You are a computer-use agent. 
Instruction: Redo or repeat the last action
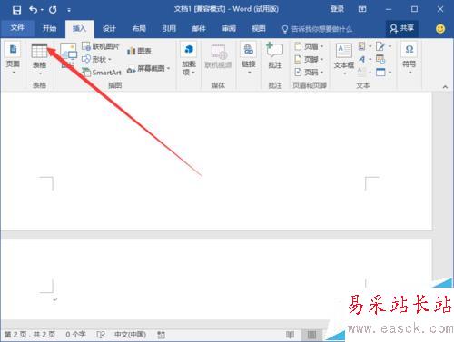(x=53, y=10)
